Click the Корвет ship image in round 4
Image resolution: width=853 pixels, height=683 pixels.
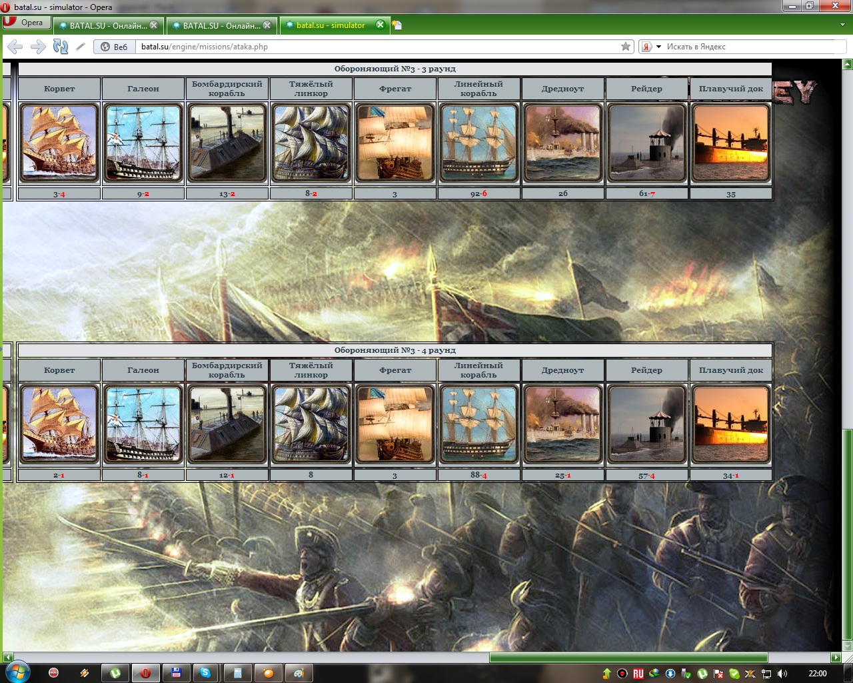pyautogui.click(x=59, y=424)
